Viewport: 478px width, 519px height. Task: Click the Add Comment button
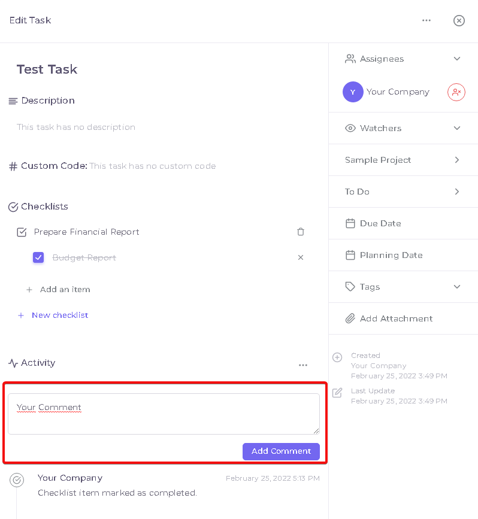pyautogui.click(x=281, y=451)
